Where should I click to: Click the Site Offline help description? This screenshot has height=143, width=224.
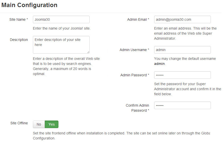121,136
